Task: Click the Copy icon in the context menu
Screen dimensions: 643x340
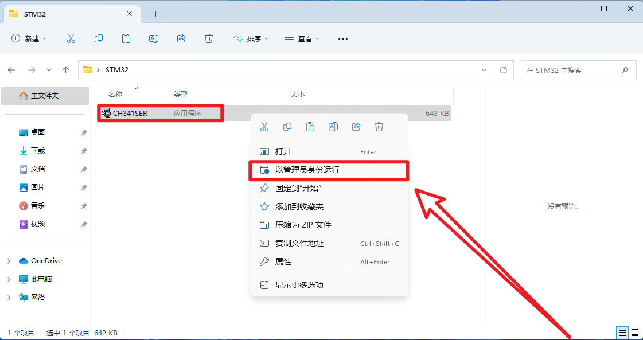Action: 287,127
